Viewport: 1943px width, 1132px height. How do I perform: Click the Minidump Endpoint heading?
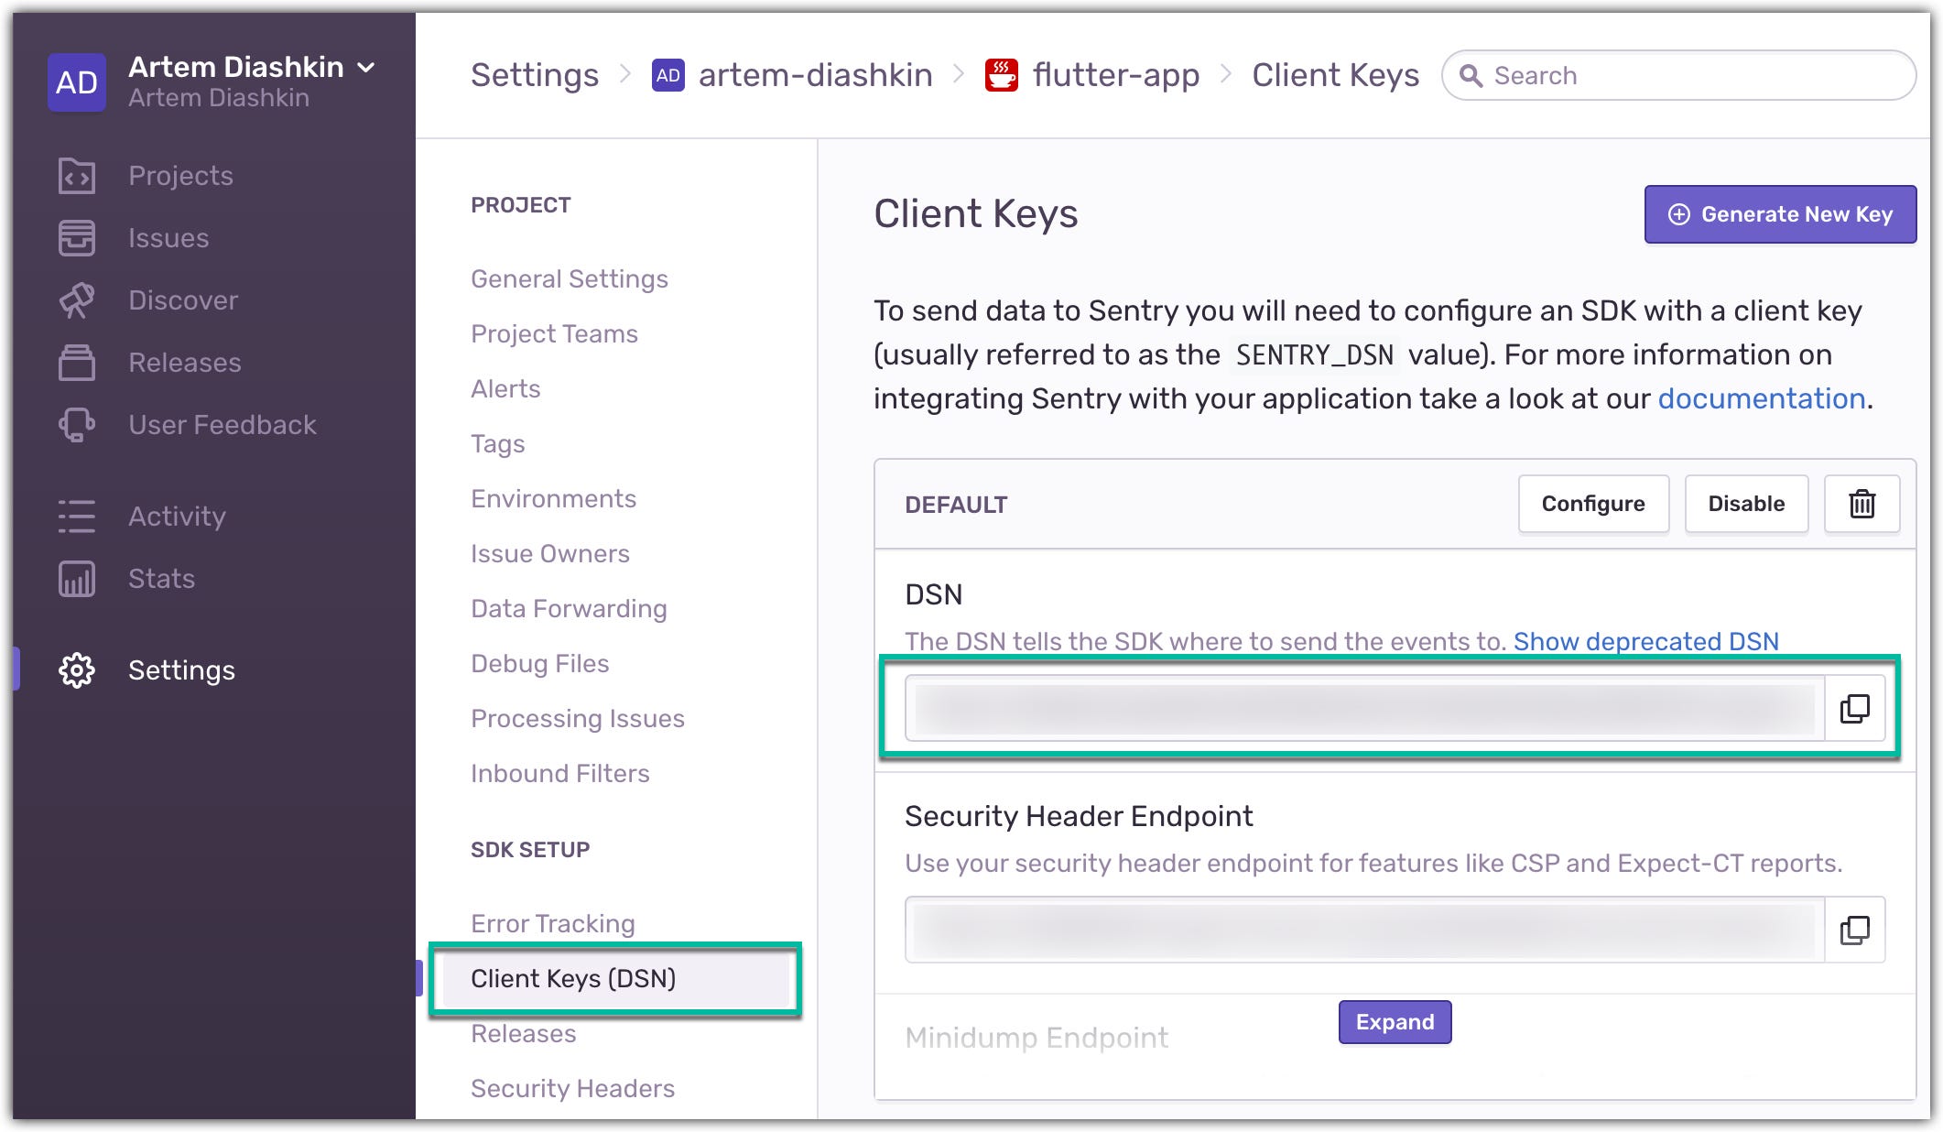click(x=1037, y=1038)
